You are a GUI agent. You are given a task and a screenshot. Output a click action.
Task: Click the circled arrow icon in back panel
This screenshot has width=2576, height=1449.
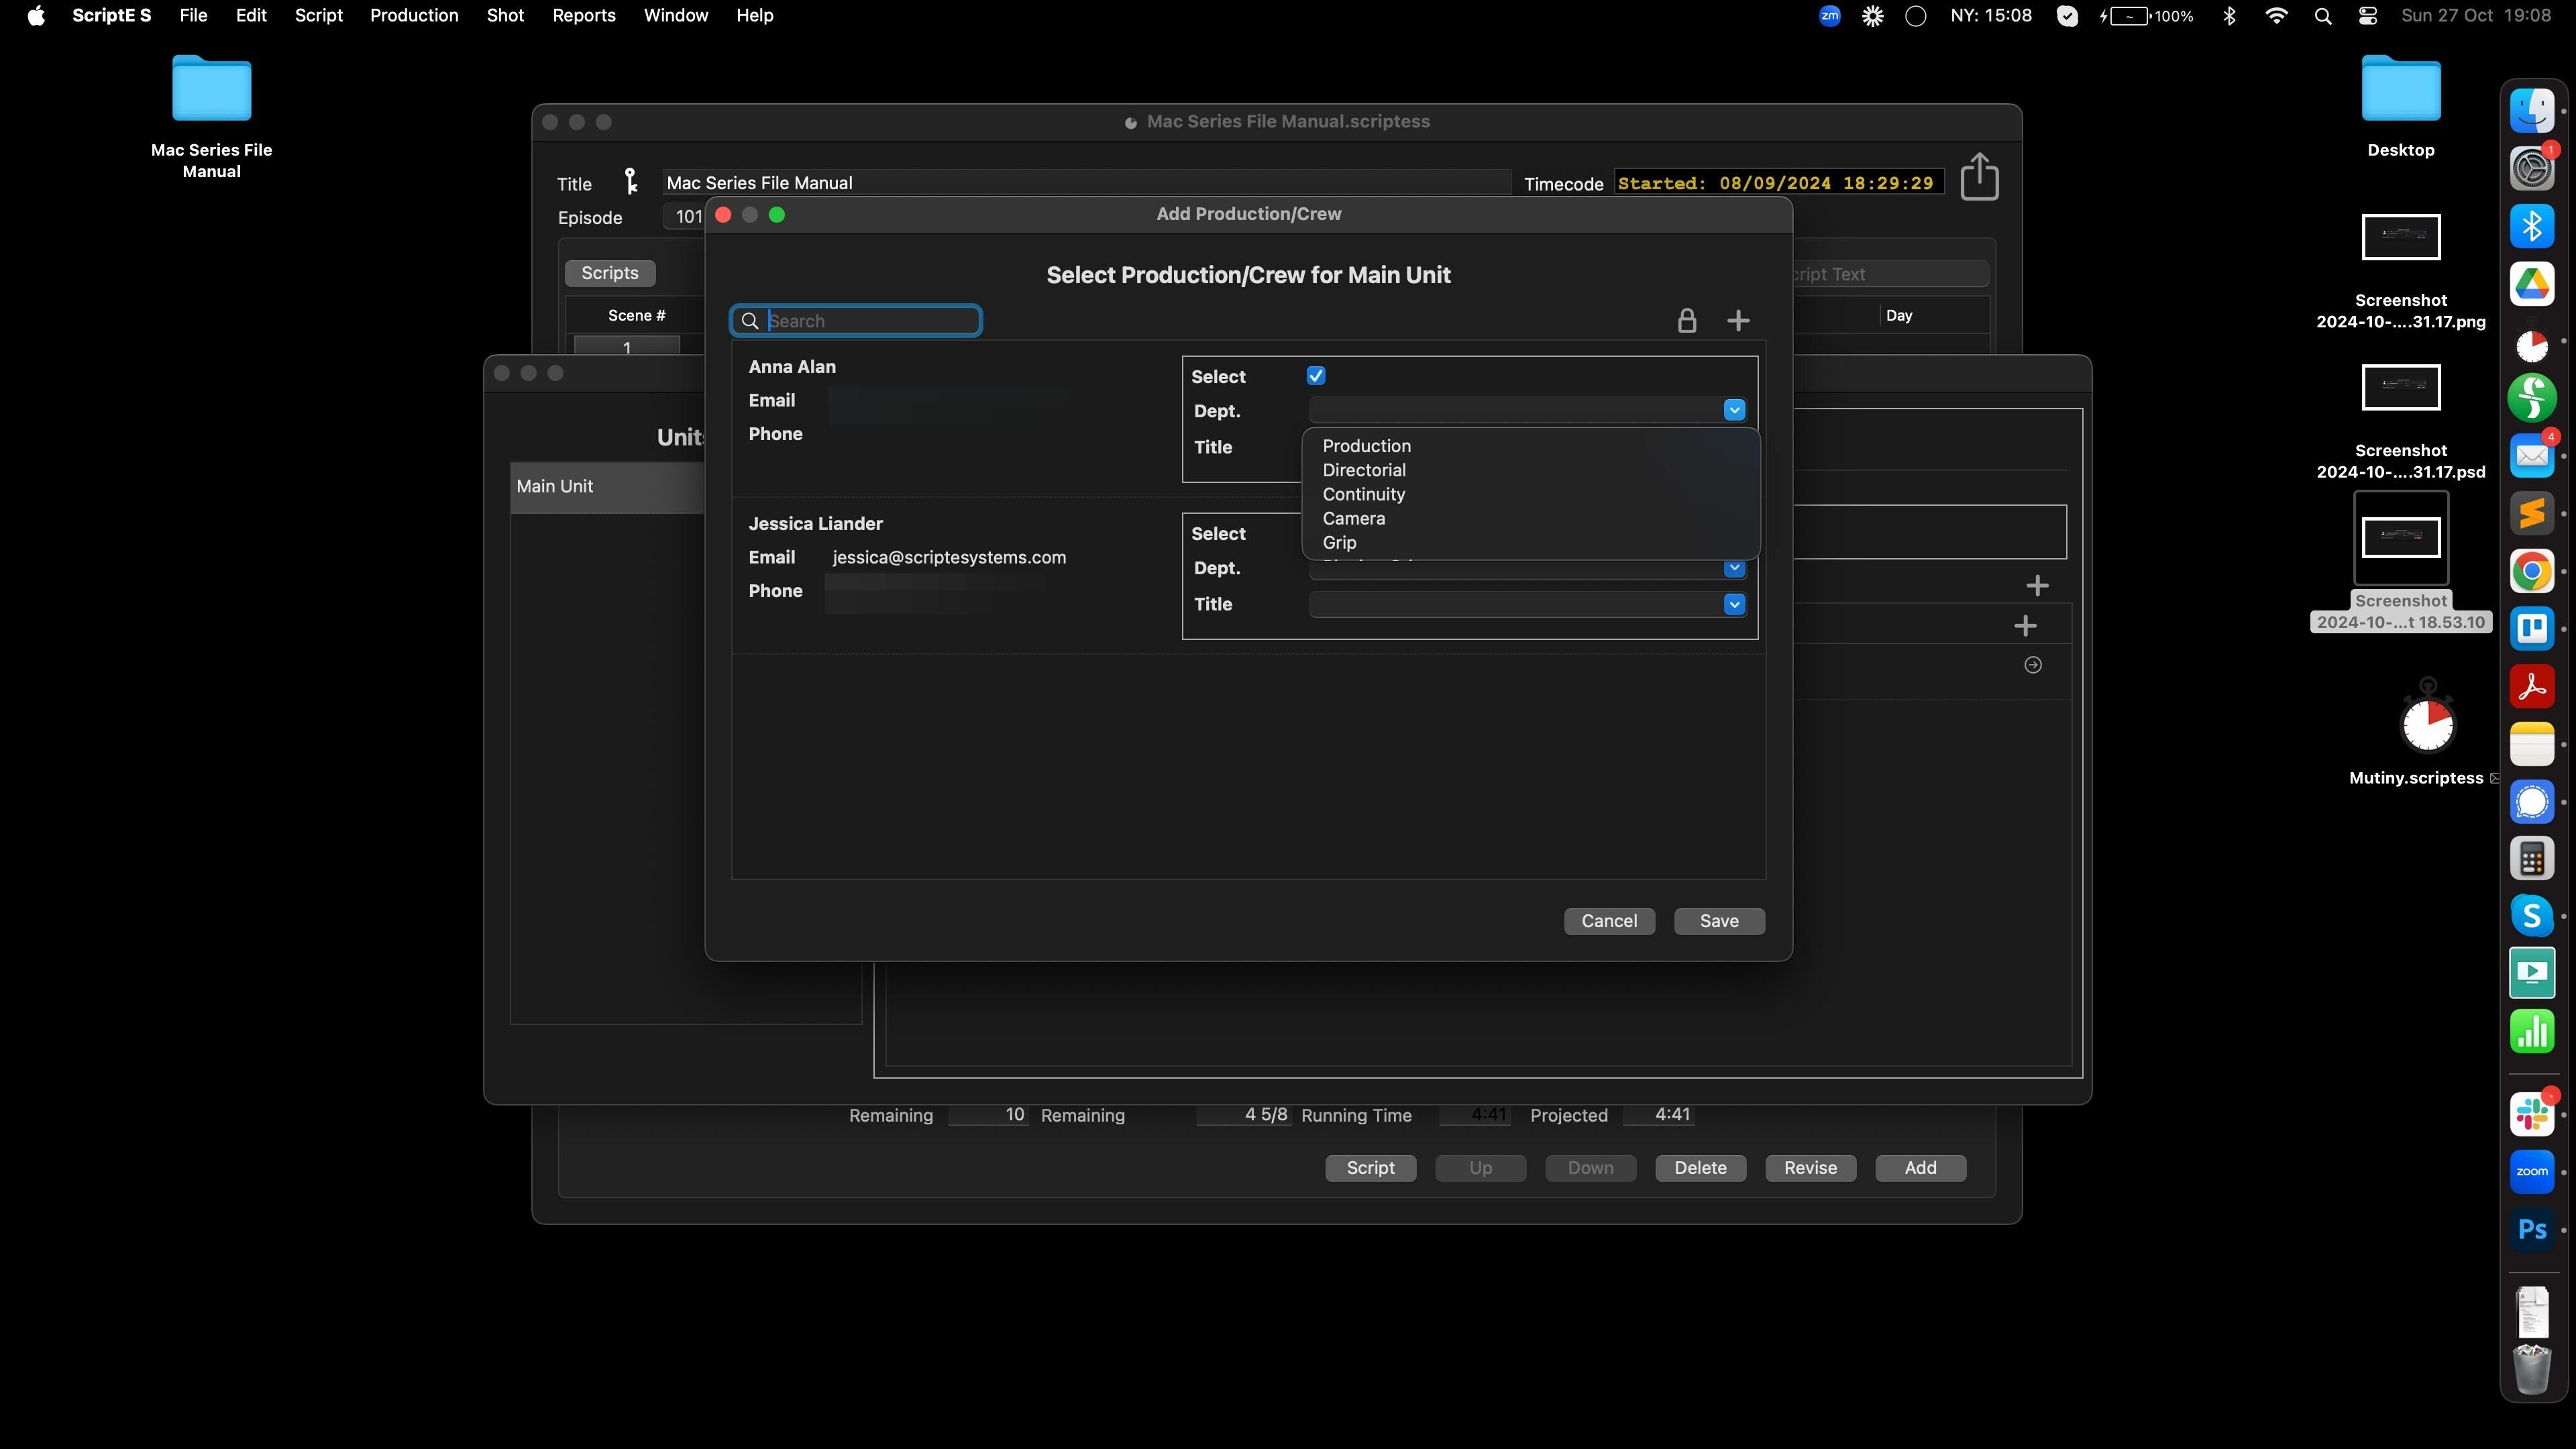tap(2032, 665)
